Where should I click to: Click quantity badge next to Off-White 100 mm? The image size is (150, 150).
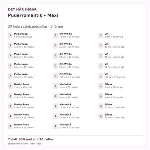point(55,76)
